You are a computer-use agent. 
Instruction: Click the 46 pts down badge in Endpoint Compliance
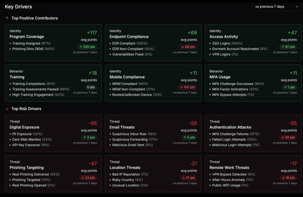(x=188, y=47)
